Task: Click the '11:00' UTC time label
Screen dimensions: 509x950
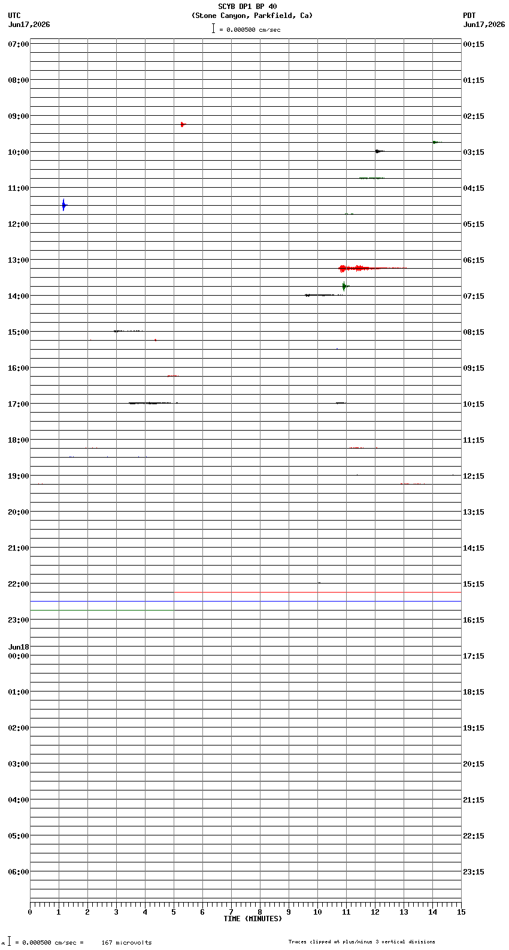Action: [x=18, y=188]
